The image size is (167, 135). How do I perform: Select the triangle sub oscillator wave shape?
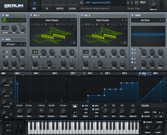point(12,20)
